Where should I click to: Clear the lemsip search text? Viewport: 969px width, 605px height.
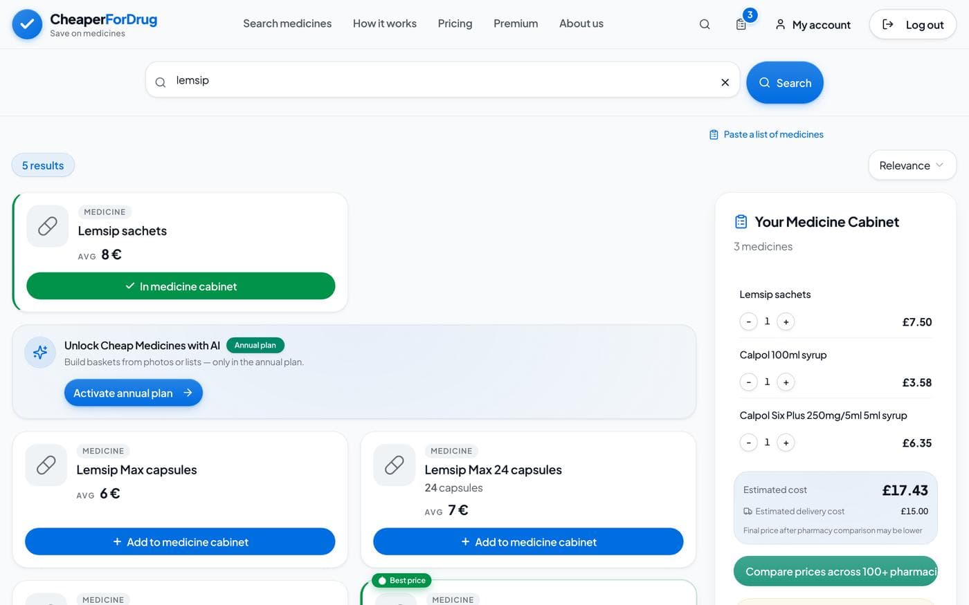(x=725, y=82)
